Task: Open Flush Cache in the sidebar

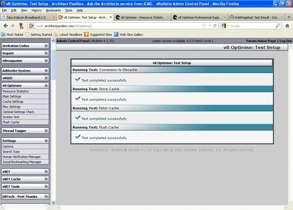Action: point(25,122)
